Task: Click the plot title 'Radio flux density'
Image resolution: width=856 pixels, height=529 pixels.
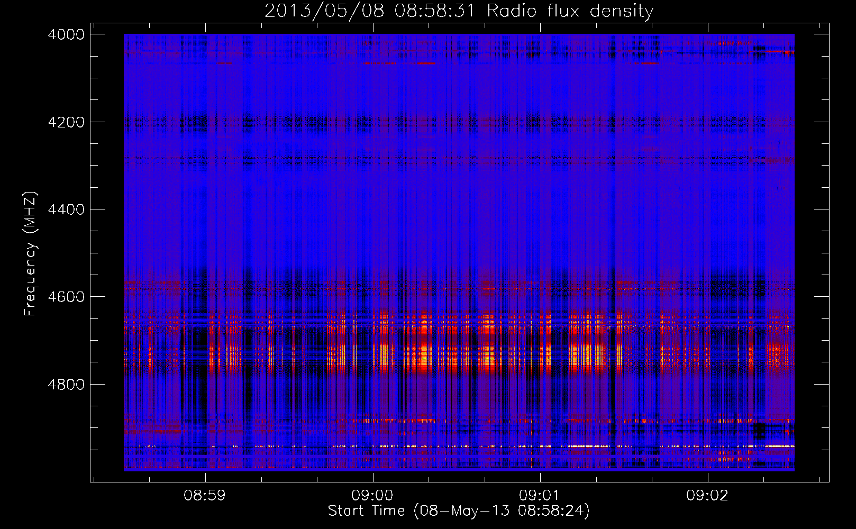Action: (570, 11)
